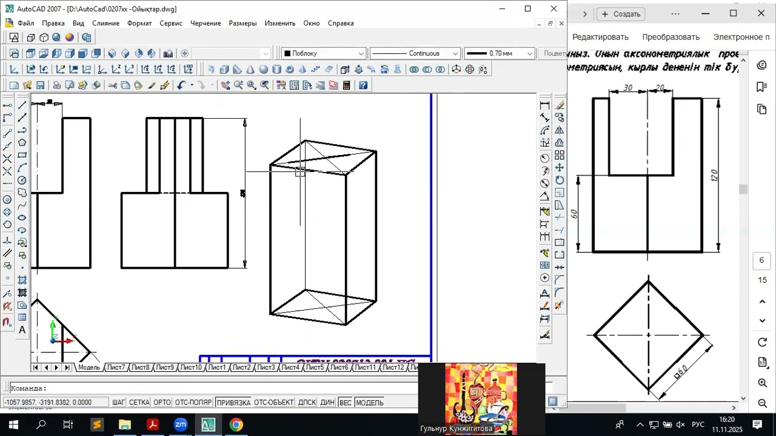Expand the Continuous linetype dropdown
The image size is (776, 436).
click(x=415, y=53)
